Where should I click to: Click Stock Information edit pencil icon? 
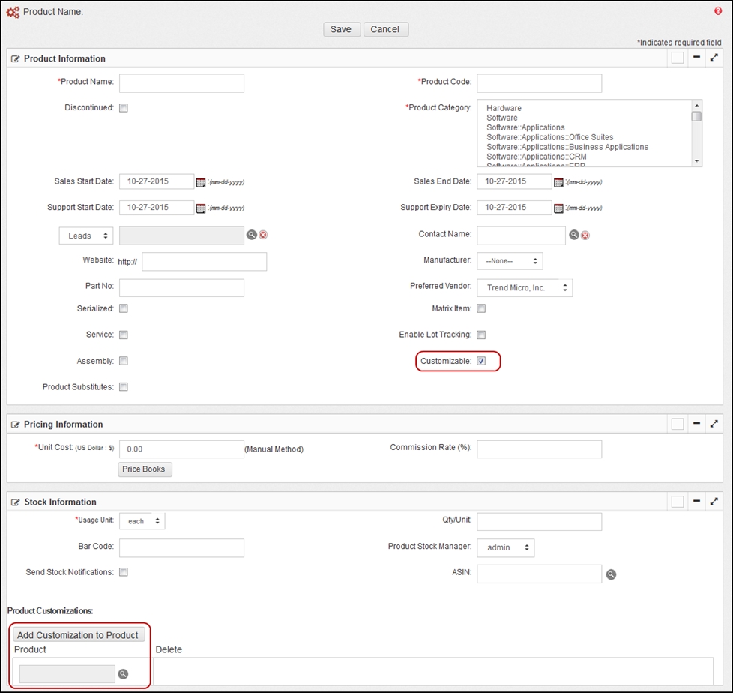(16, 502)
